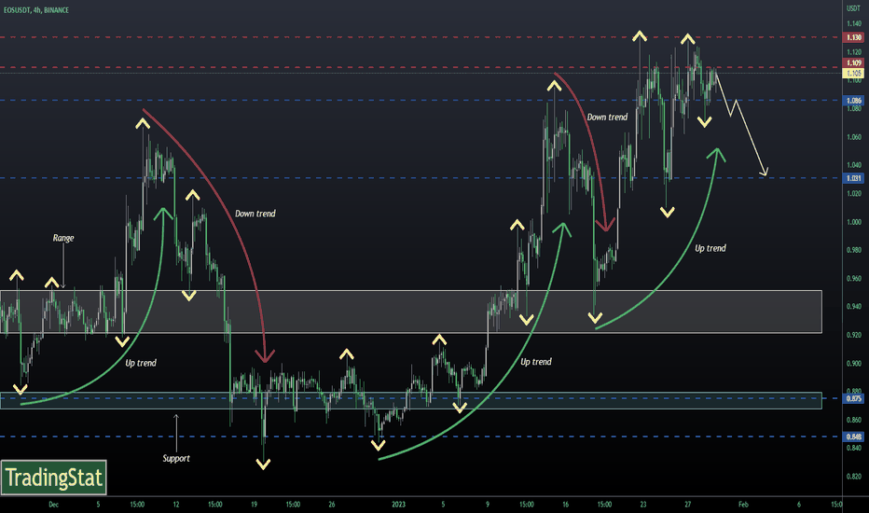This screenshot has height=513, width=869.
Task: Click the 27 date label on the time axis
Action: (687, 505)
